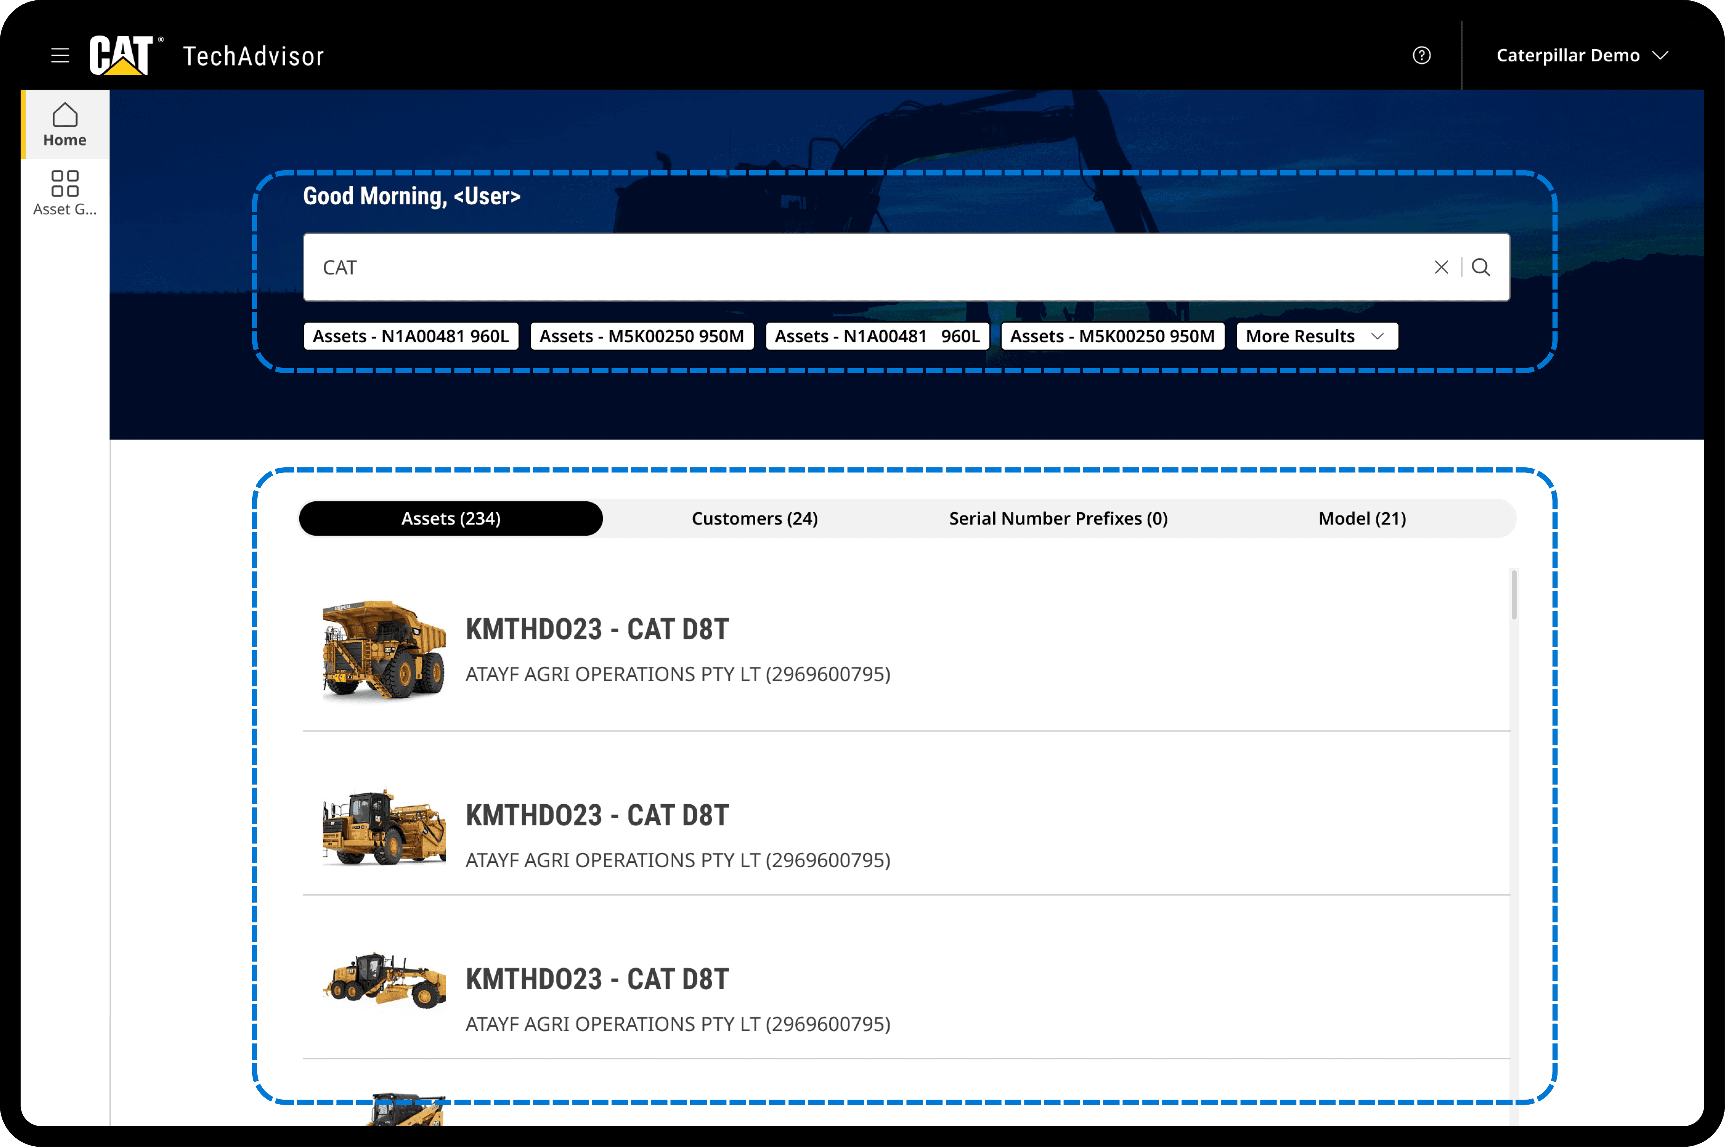Open the wheel tractor-scraper thumbnail
1725x1147 pixels.
coord(384,827)
